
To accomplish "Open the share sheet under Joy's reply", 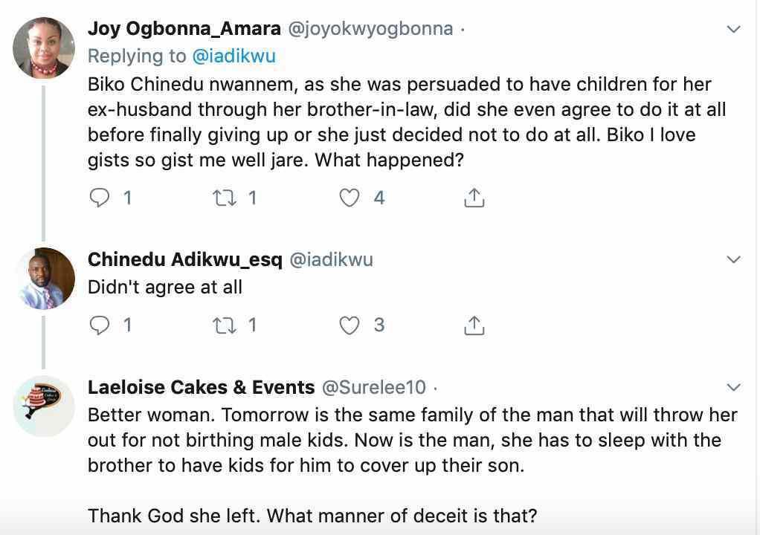I will [474, 197].
